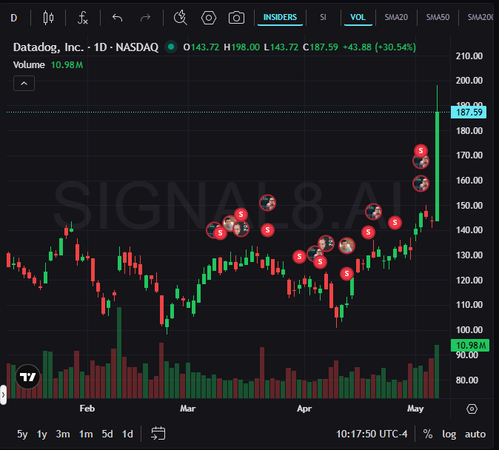Screen dimensions: 499x450
Task: Click the S sell marker near 146 in March
Action: [241, 215]
